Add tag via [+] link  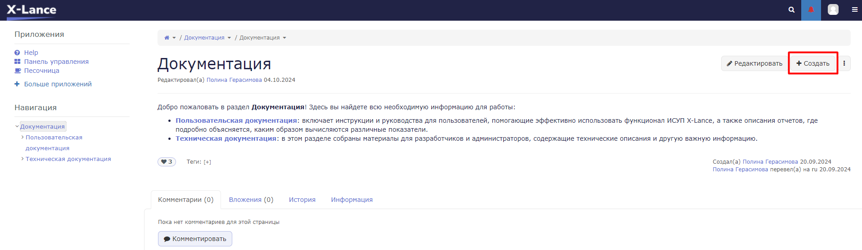(x=207, y=162)
